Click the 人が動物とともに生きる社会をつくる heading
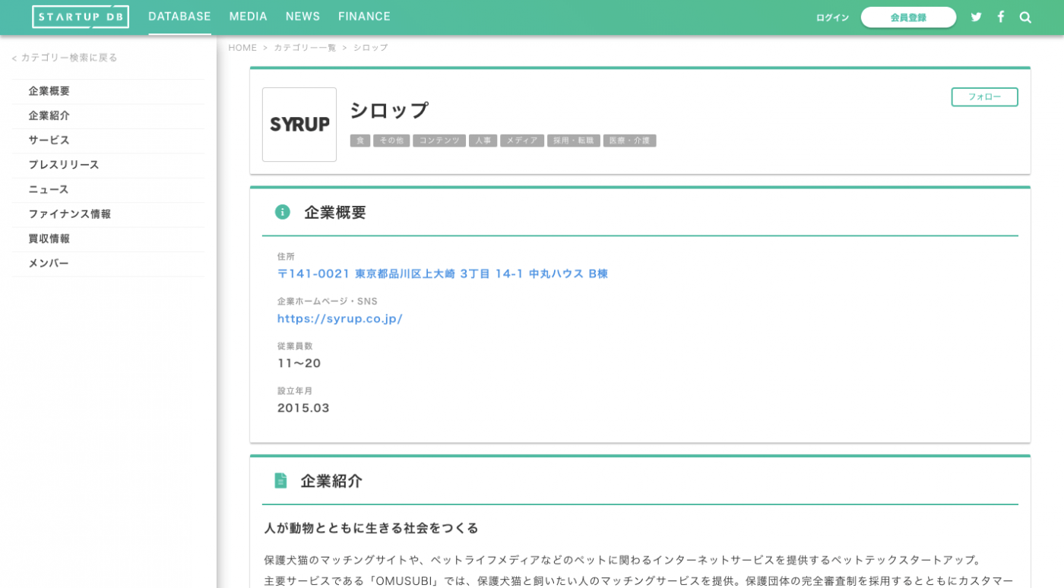 (x=372, y=528)
